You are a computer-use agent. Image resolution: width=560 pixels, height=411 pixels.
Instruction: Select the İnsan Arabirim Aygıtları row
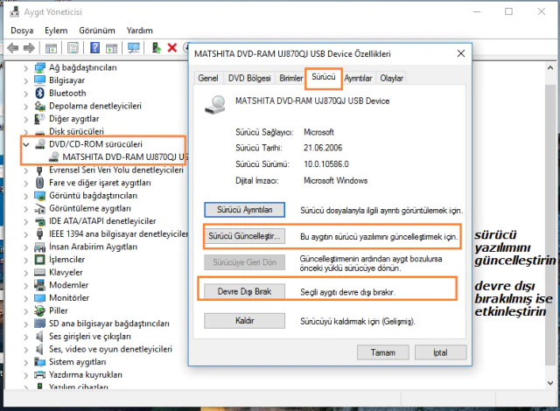93,247
